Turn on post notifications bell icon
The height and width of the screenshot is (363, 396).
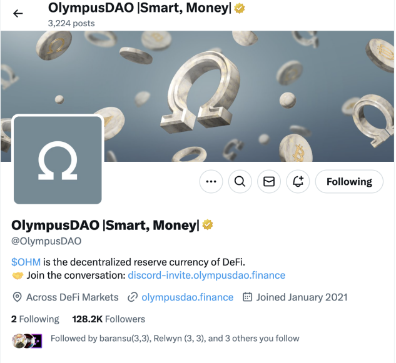pos(298,182)
